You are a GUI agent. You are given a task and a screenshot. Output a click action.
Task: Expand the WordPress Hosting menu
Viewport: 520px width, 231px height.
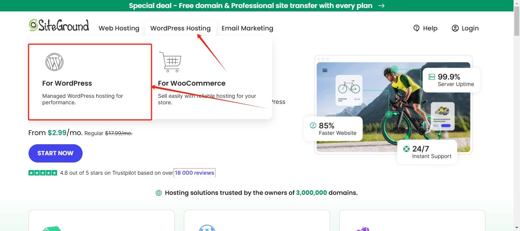[x=180, y=28]
